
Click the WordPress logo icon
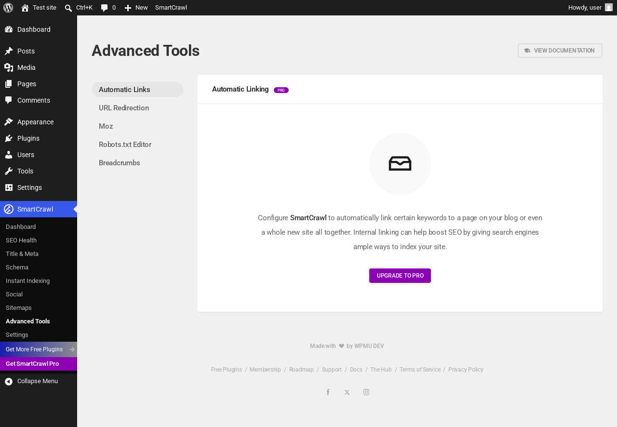(x=8, y=8)
